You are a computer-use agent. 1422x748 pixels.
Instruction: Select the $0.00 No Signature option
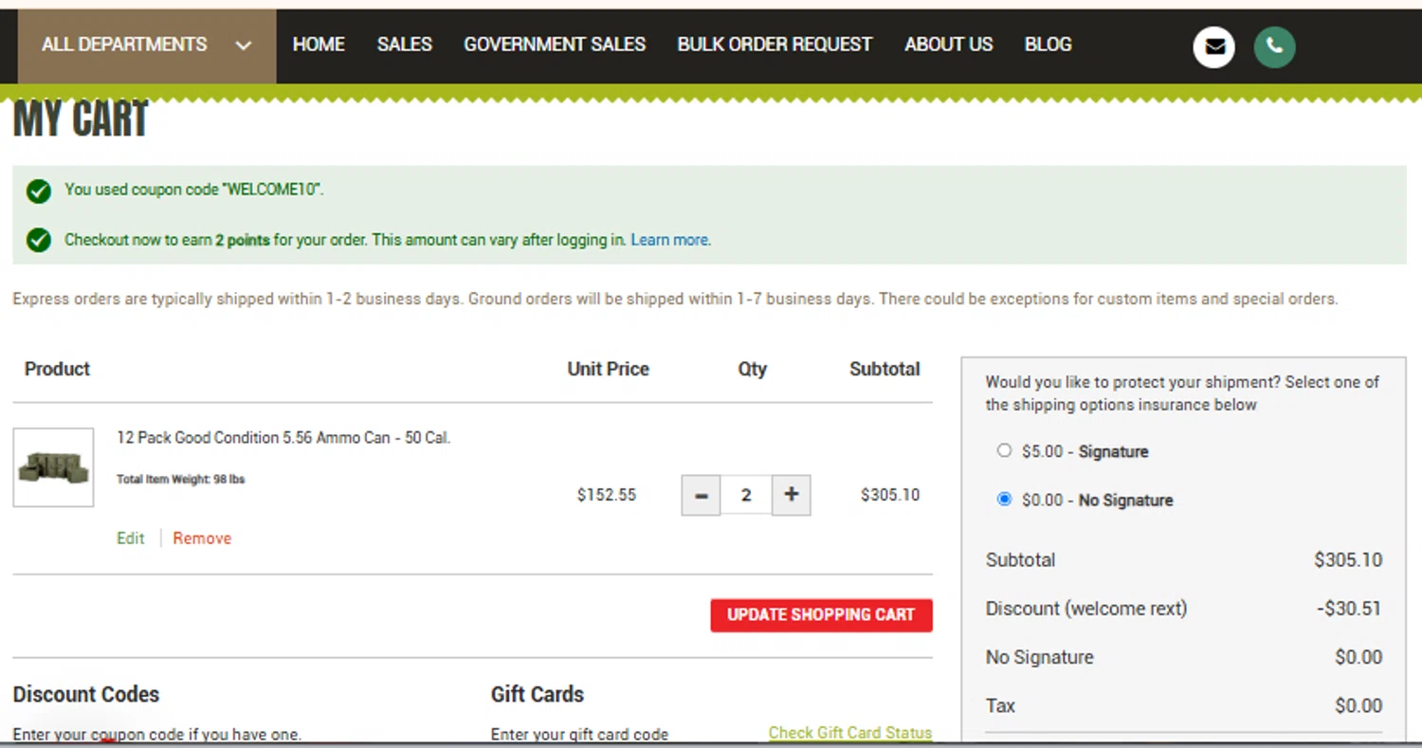click(x=1005, y=500)
